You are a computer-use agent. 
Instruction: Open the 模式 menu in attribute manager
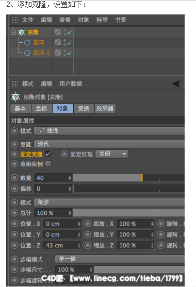click(28, 84)
